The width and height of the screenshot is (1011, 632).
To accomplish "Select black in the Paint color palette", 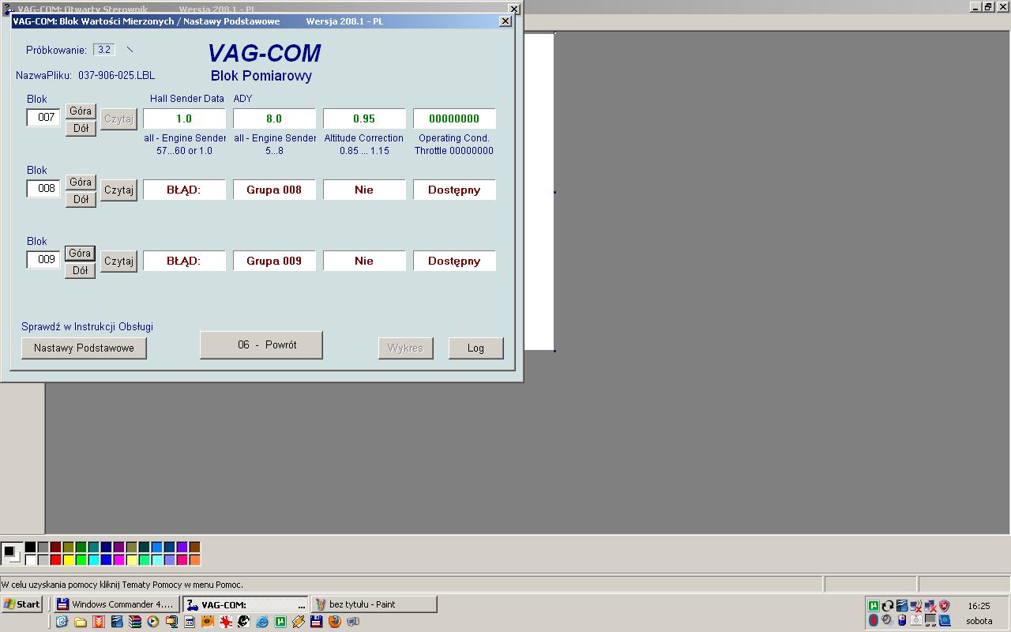I will (30, 547).
